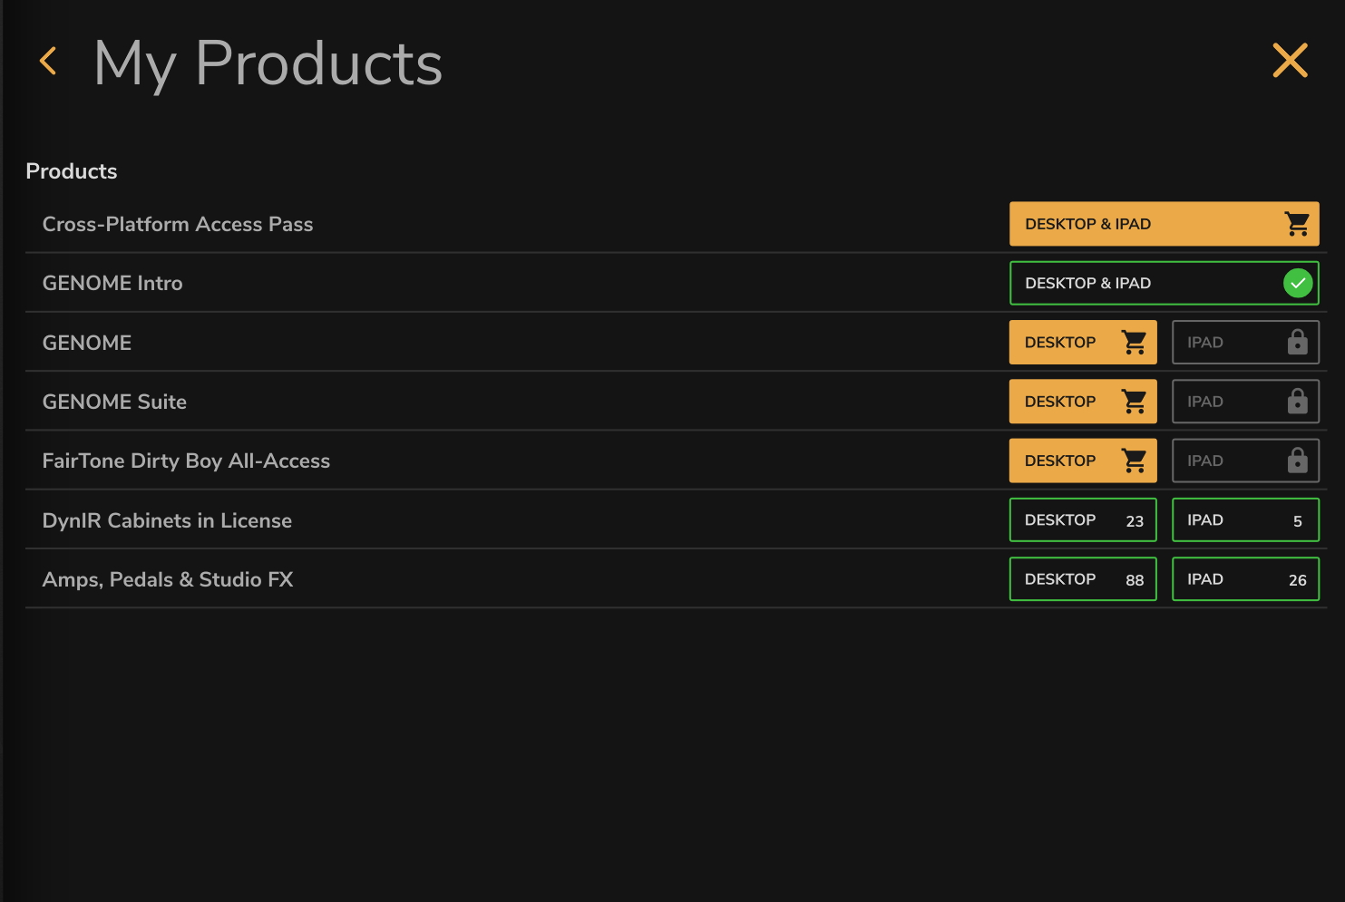Close the My Products panel
The height and width of the screenshot is (902, 1345).
[1290, 61]
